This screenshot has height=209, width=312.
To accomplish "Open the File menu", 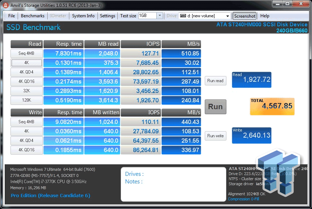I will click(x=12, y=16).
